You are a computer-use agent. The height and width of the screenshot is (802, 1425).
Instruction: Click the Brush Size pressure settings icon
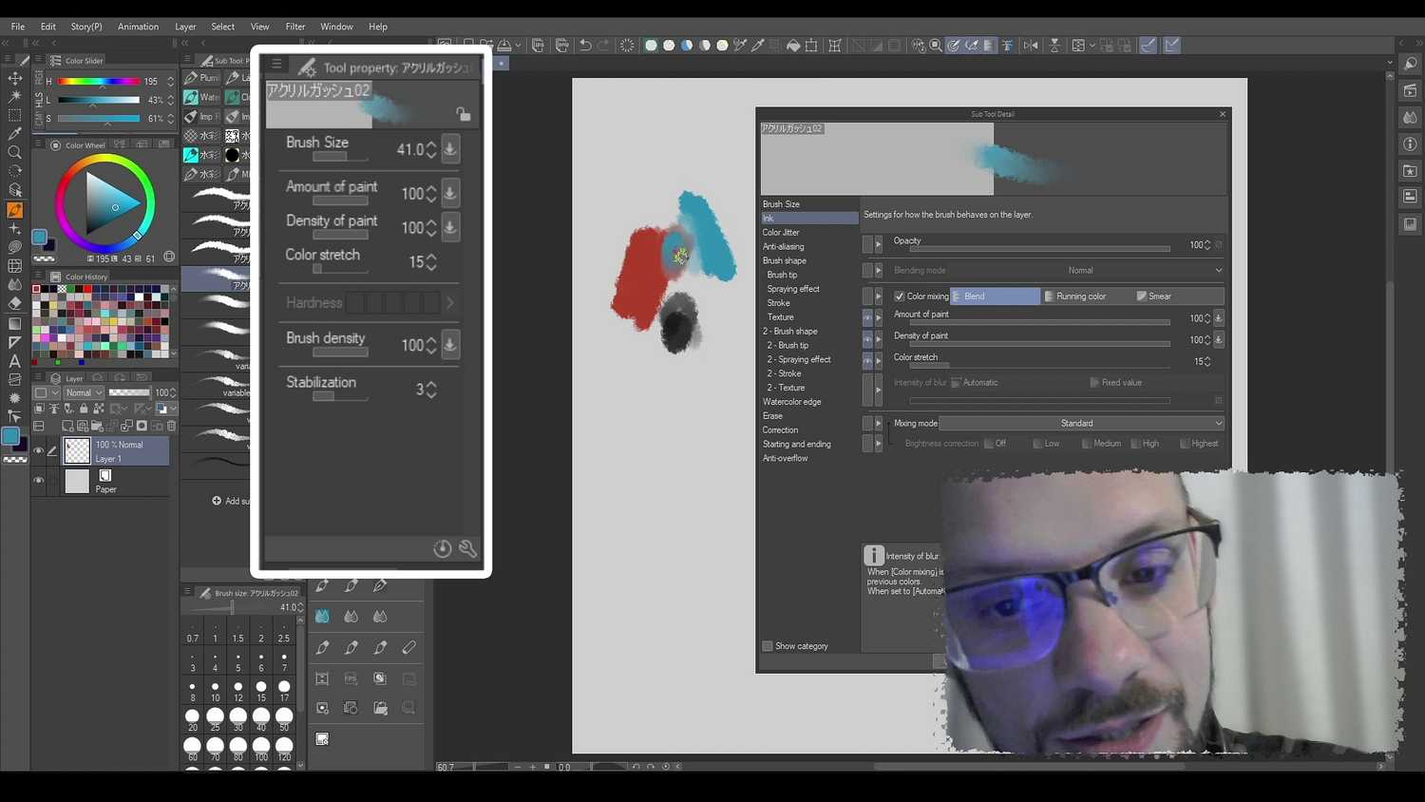450,149
